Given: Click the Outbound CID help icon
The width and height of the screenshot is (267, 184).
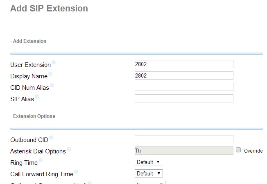Looking at the screenshot, I should tap(51, 138).
